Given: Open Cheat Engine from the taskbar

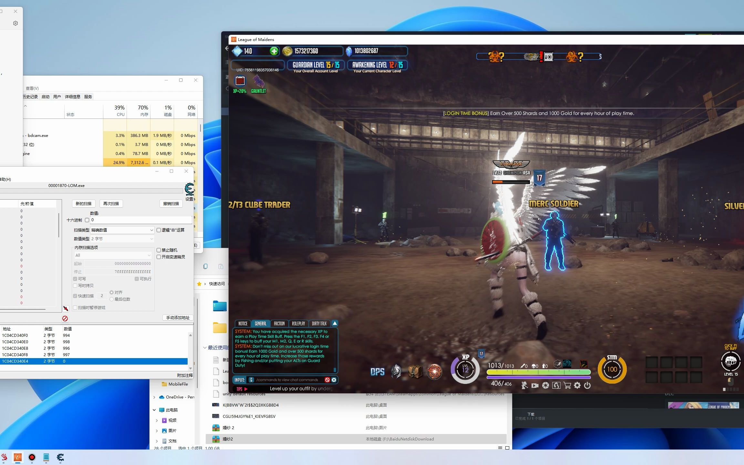Looking at the screenshot, I should (x=60, y=457).
